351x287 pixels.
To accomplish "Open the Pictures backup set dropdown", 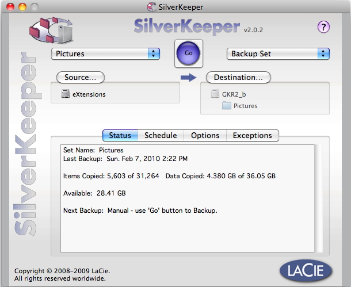I will [105, 53].
